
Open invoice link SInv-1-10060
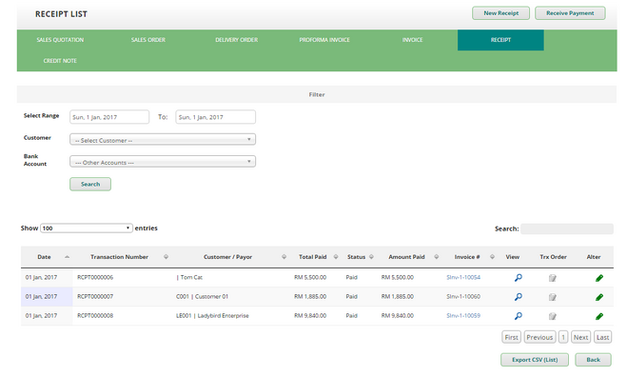tap(463, 297)
